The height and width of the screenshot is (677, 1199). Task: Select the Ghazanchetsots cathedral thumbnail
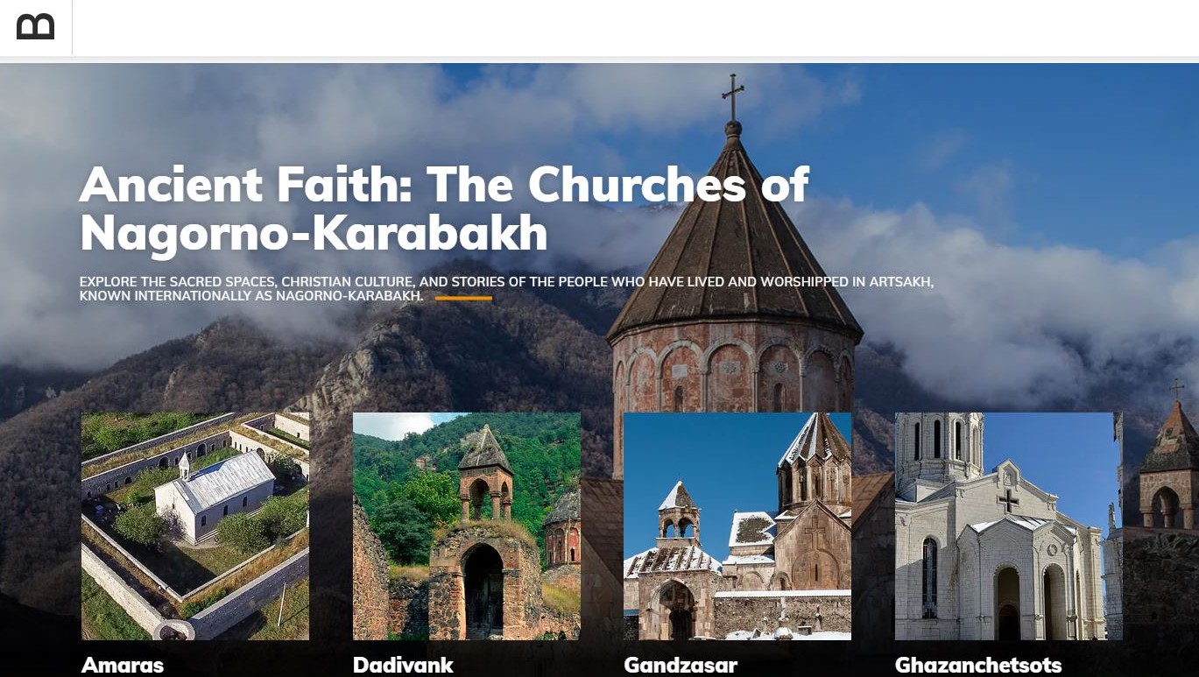(x=1009, y=526)
